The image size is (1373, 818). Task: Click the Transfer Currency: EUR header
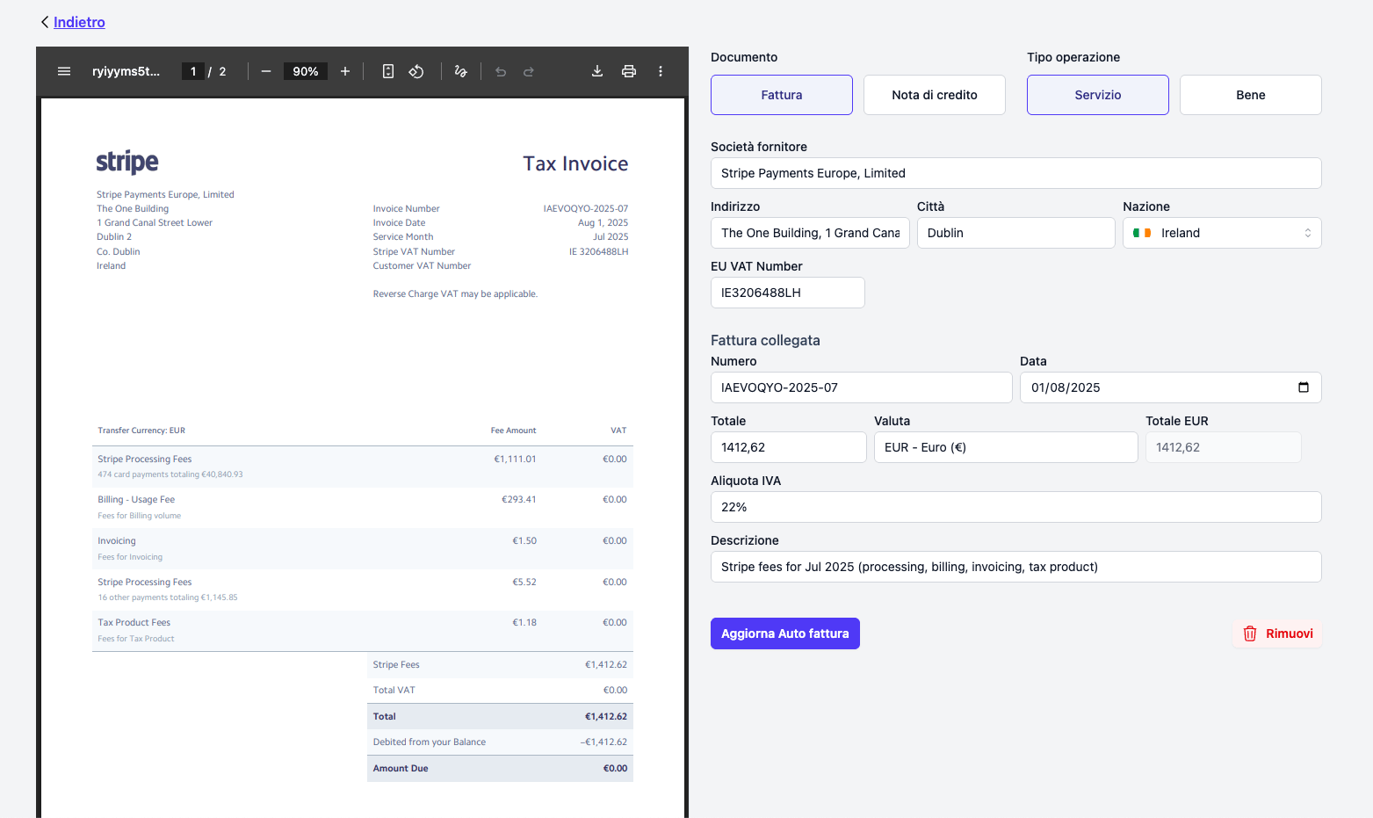141,431
